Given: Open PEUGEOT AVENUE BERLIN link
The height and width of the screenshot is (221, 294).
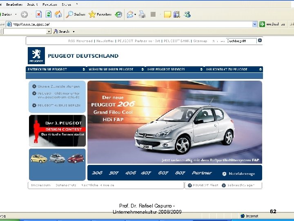Looking at the screenshot, I should click(59, 106).
